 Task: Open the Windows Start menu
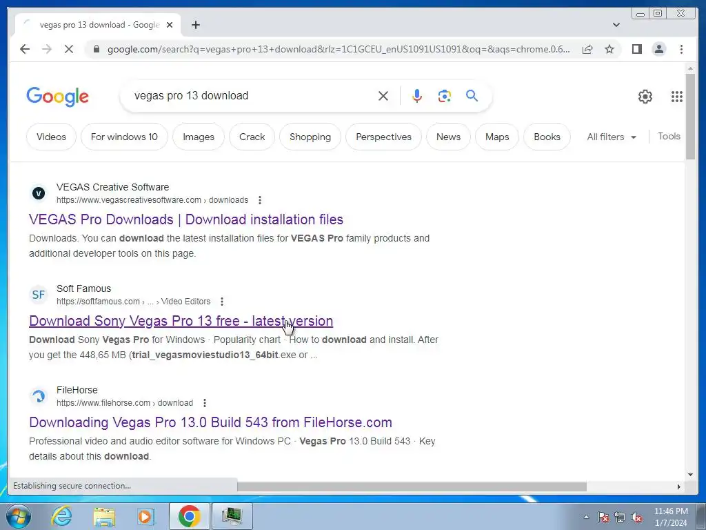click(18, 516)
